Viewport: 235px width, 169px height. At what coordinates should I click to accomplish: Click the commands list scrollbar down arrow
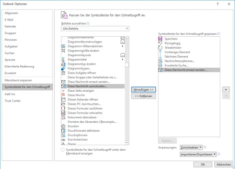[127, 143]
